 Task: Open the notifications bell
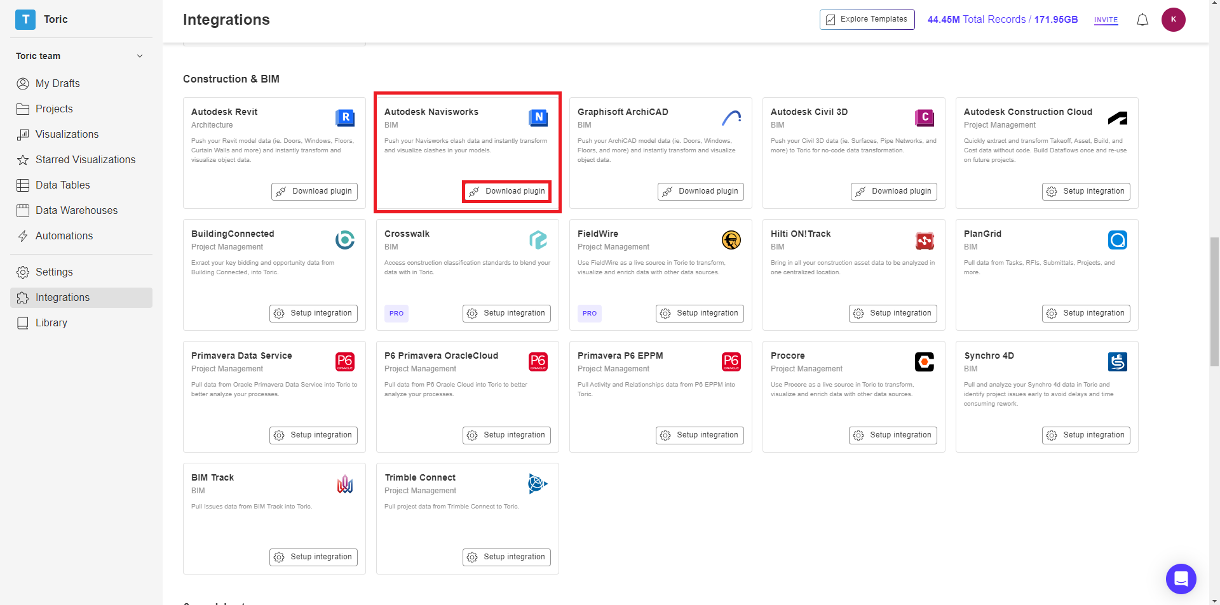[x=1142, y=20]
